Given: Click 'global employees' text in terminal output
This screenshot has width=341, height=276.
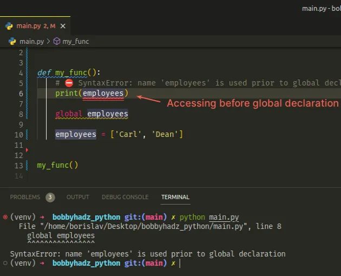Looking at the screenshot, I should [61, 235].
